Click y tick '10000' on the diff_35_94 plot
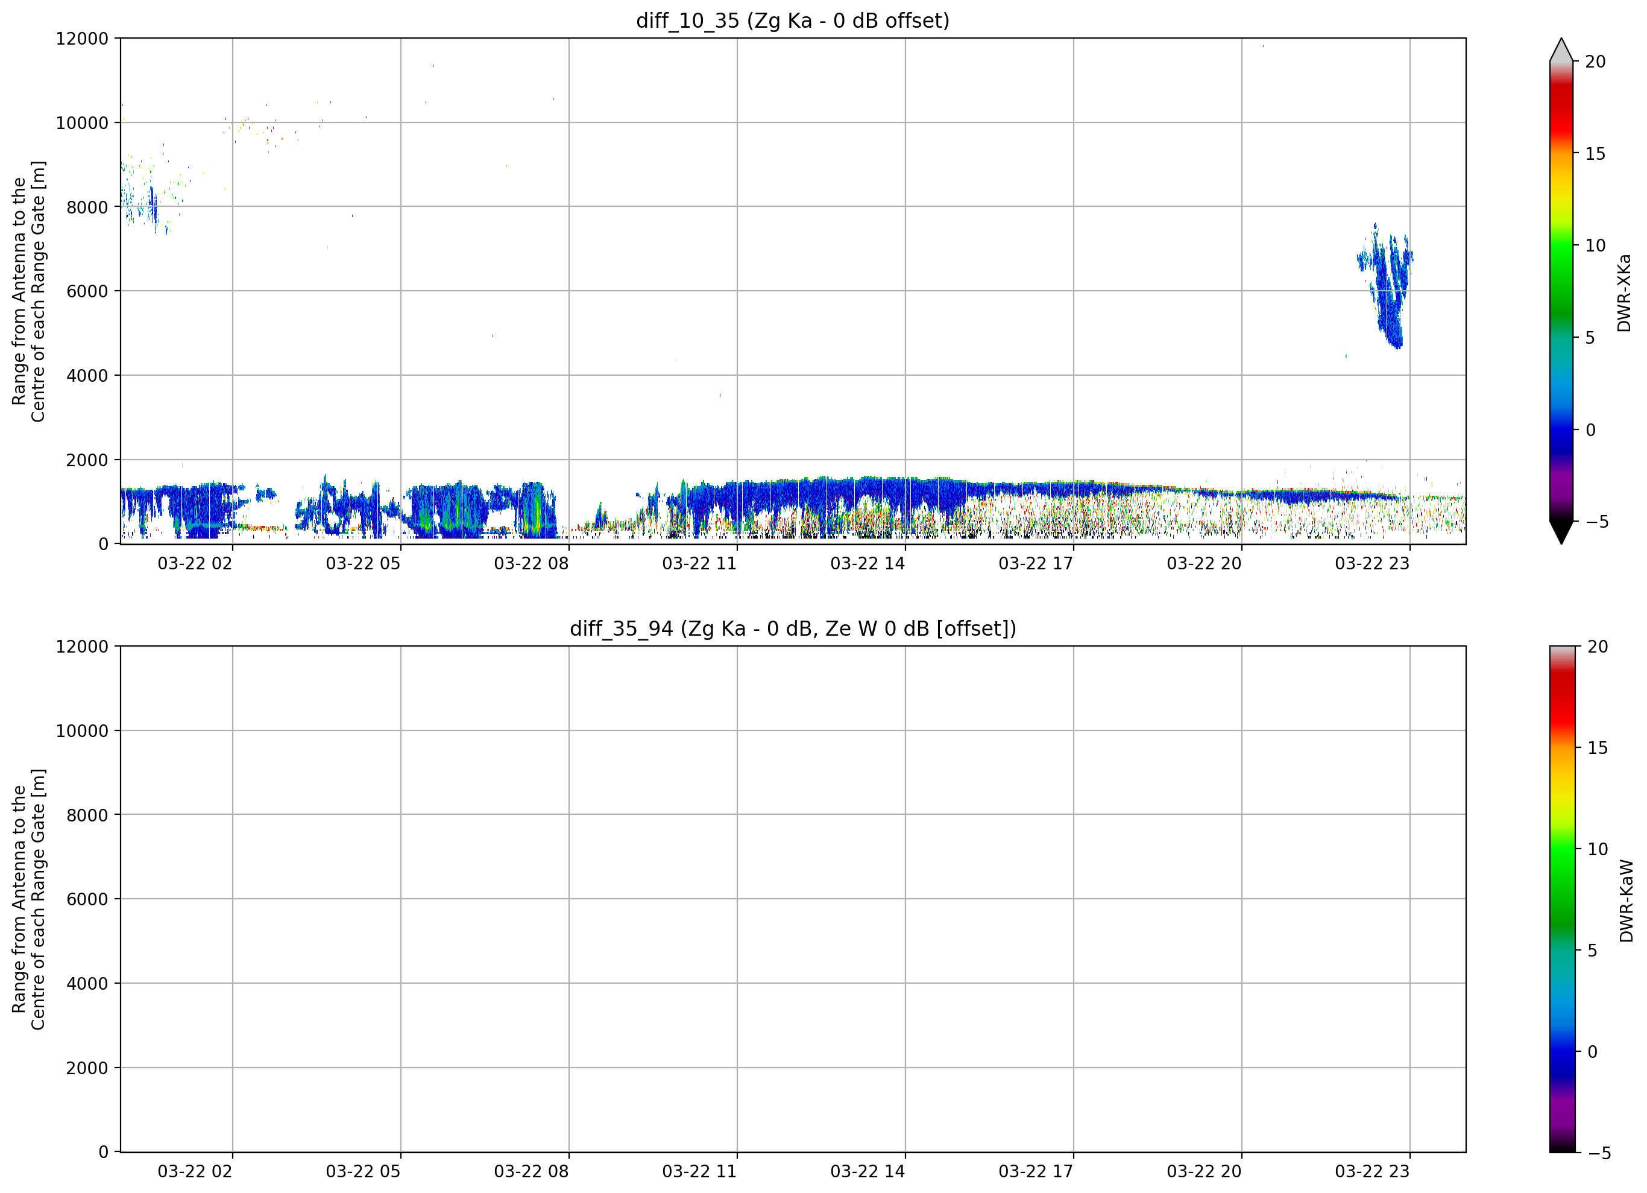1647x1193 pixels. point(82,731)
